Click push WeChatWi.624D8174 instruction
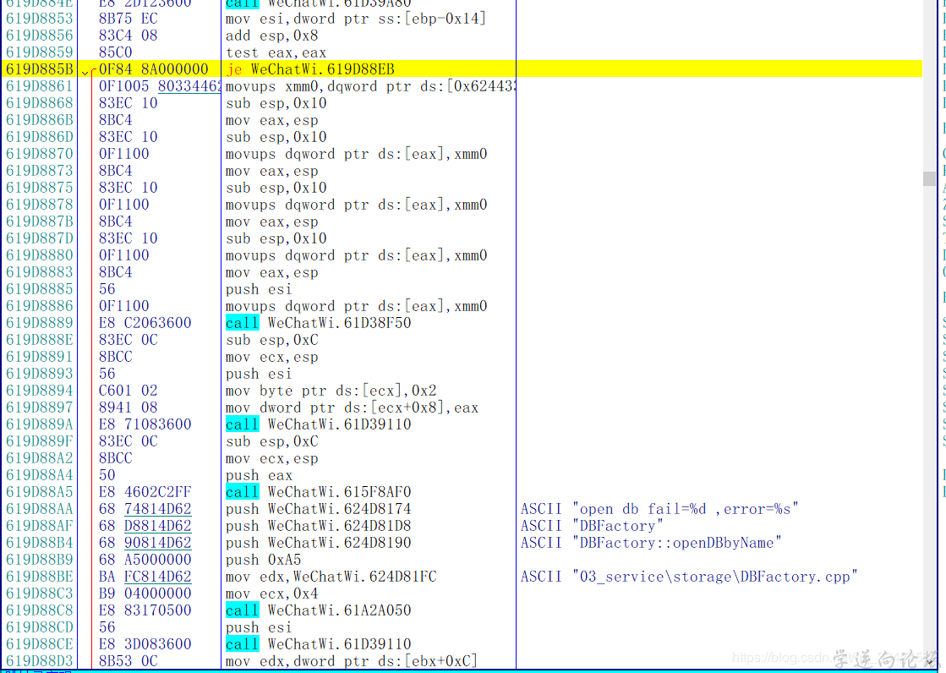The width and height of the screenshot is (946, 673). 318,509
